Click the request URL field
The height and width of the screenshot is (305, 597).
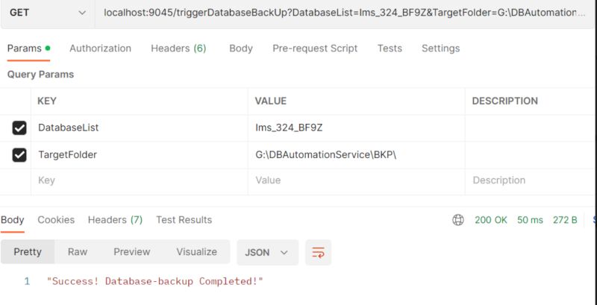[345, 13]
